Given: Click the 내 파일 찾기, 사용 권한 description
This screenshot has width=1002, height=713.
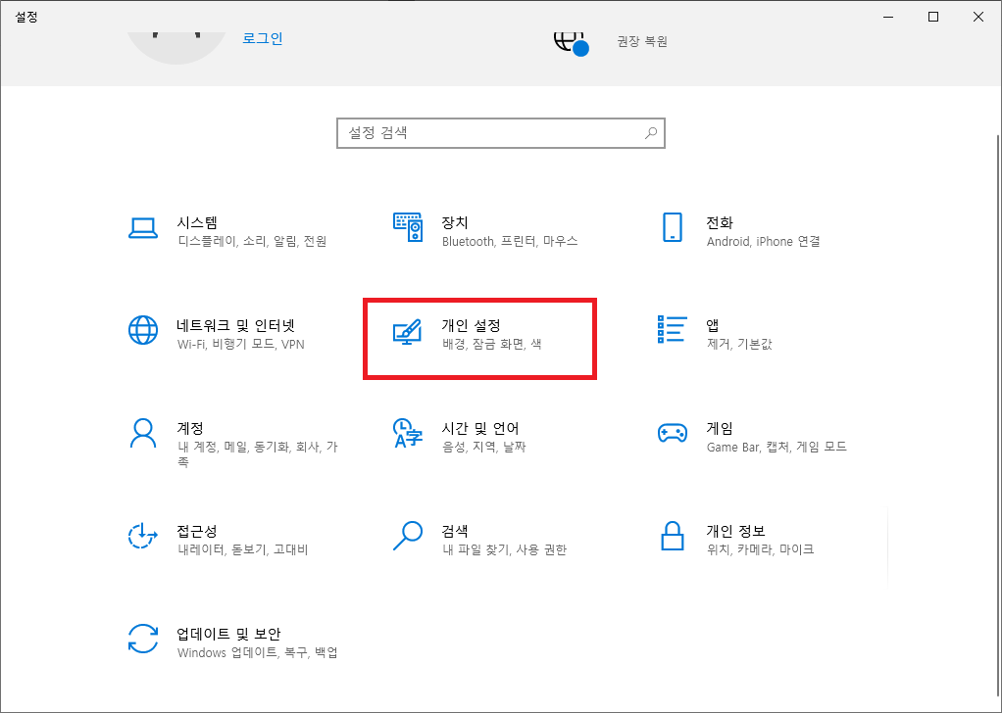Looking at the screenshot, I should pos(504,549).
